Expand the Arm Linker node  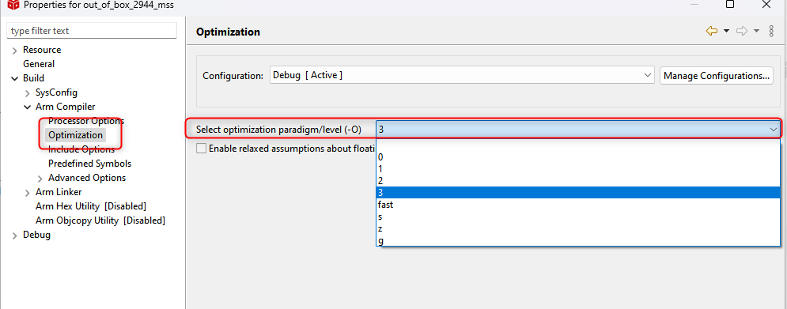pyautogui.click(x=28, y=192)
